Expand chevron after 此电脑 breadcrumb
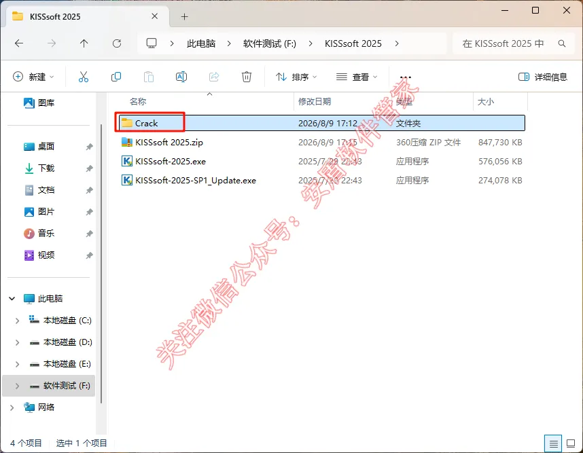Image resolution: width=583 pixels, height=453 pixels. tap(229, 43)
